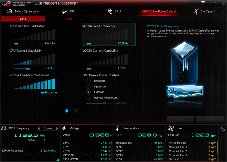This screenshot has height=162, width=227.
Task: Adjust the CPU Load-line Calibration slider handle
Action: pyautogui.click(x=16, y=44)
